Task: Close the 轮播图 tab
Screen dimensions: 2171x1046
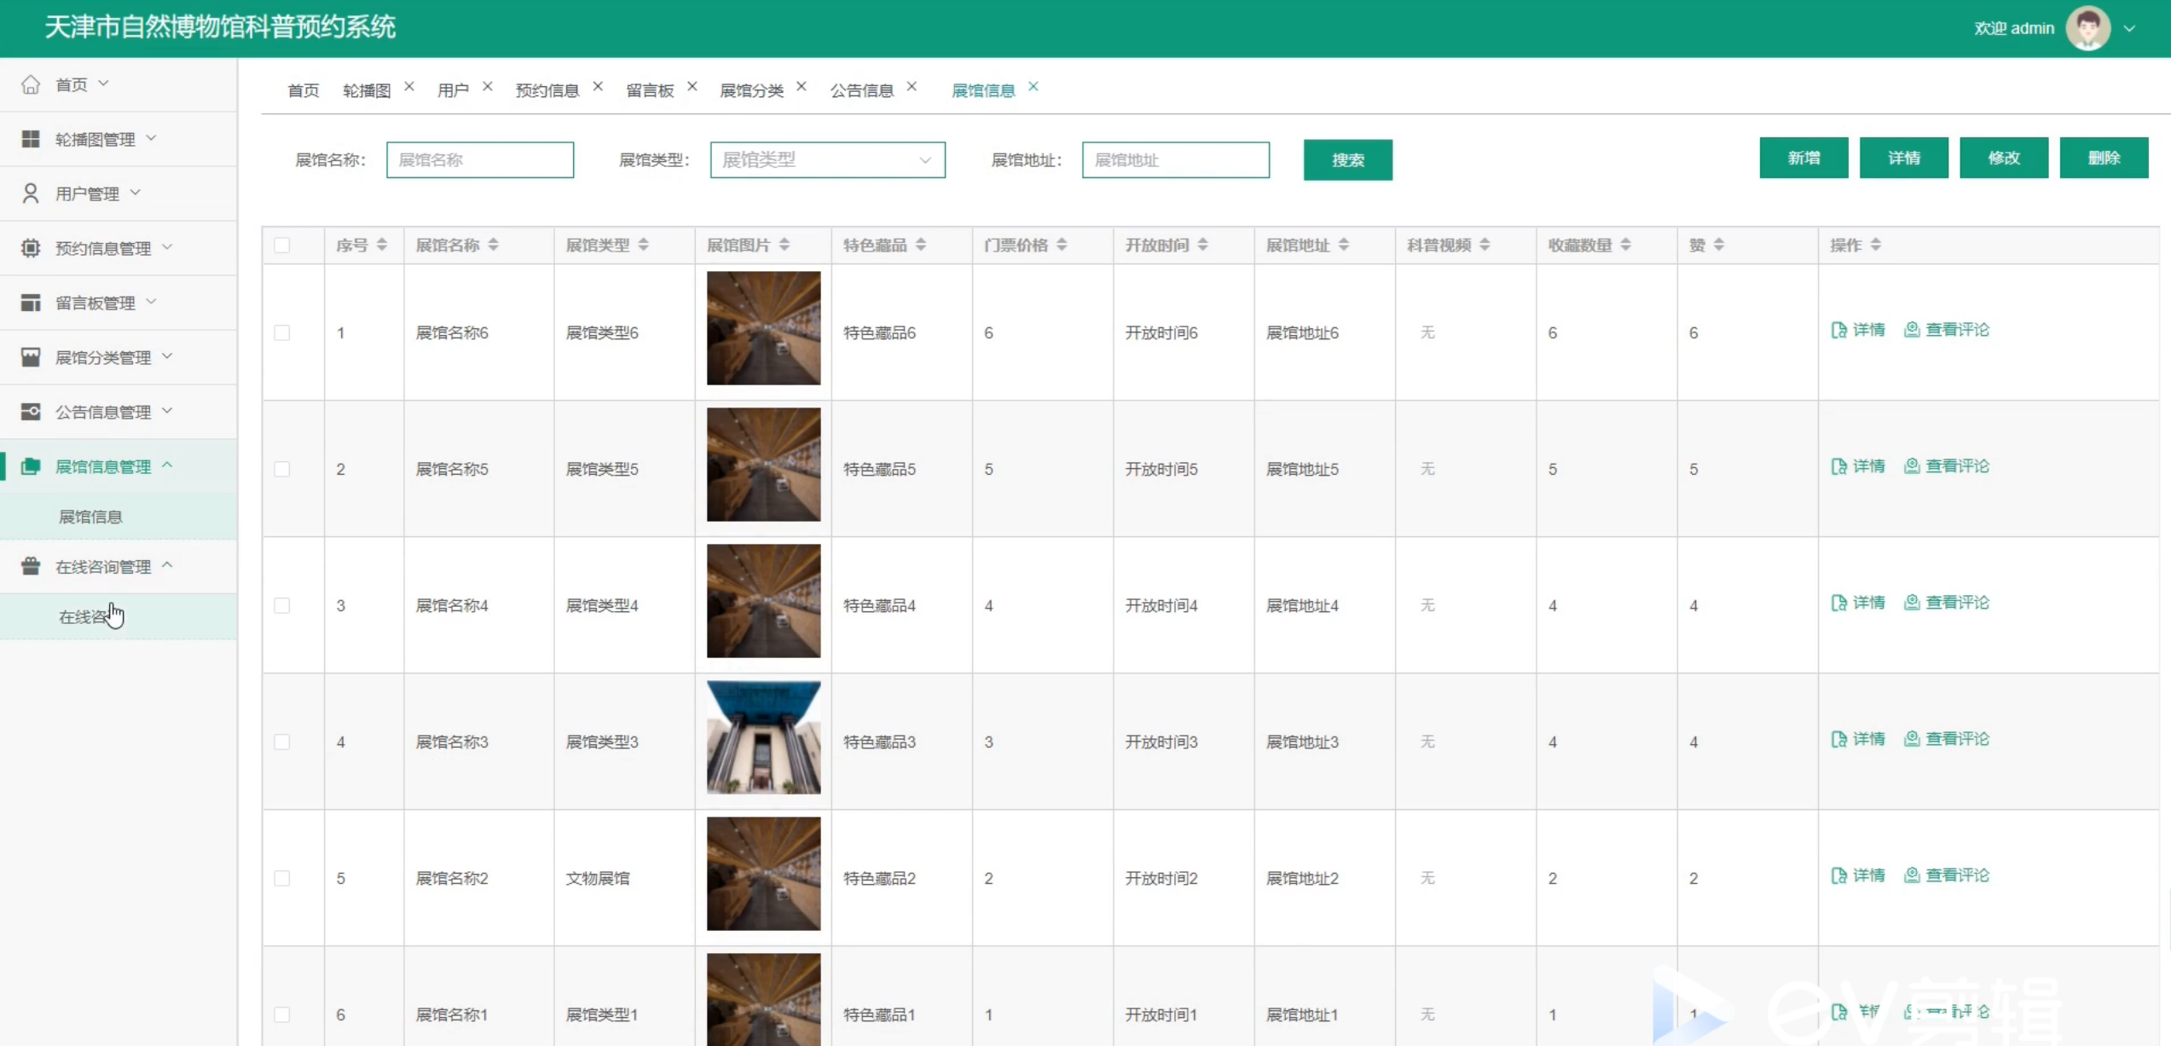Action: point(409,87)
